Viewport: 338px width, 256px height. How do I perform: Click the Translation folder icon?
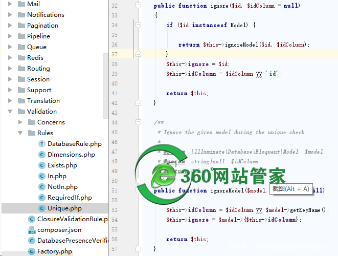pyautogui.click(x=21, y=100)
